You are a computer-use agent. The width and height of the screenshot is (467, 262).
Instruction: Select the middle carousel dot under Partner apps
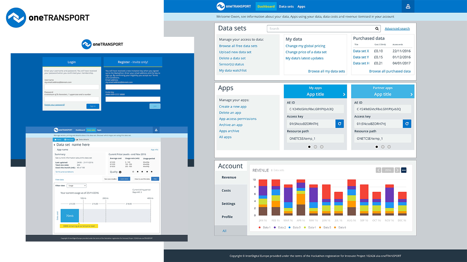click(x=383, y=147)
